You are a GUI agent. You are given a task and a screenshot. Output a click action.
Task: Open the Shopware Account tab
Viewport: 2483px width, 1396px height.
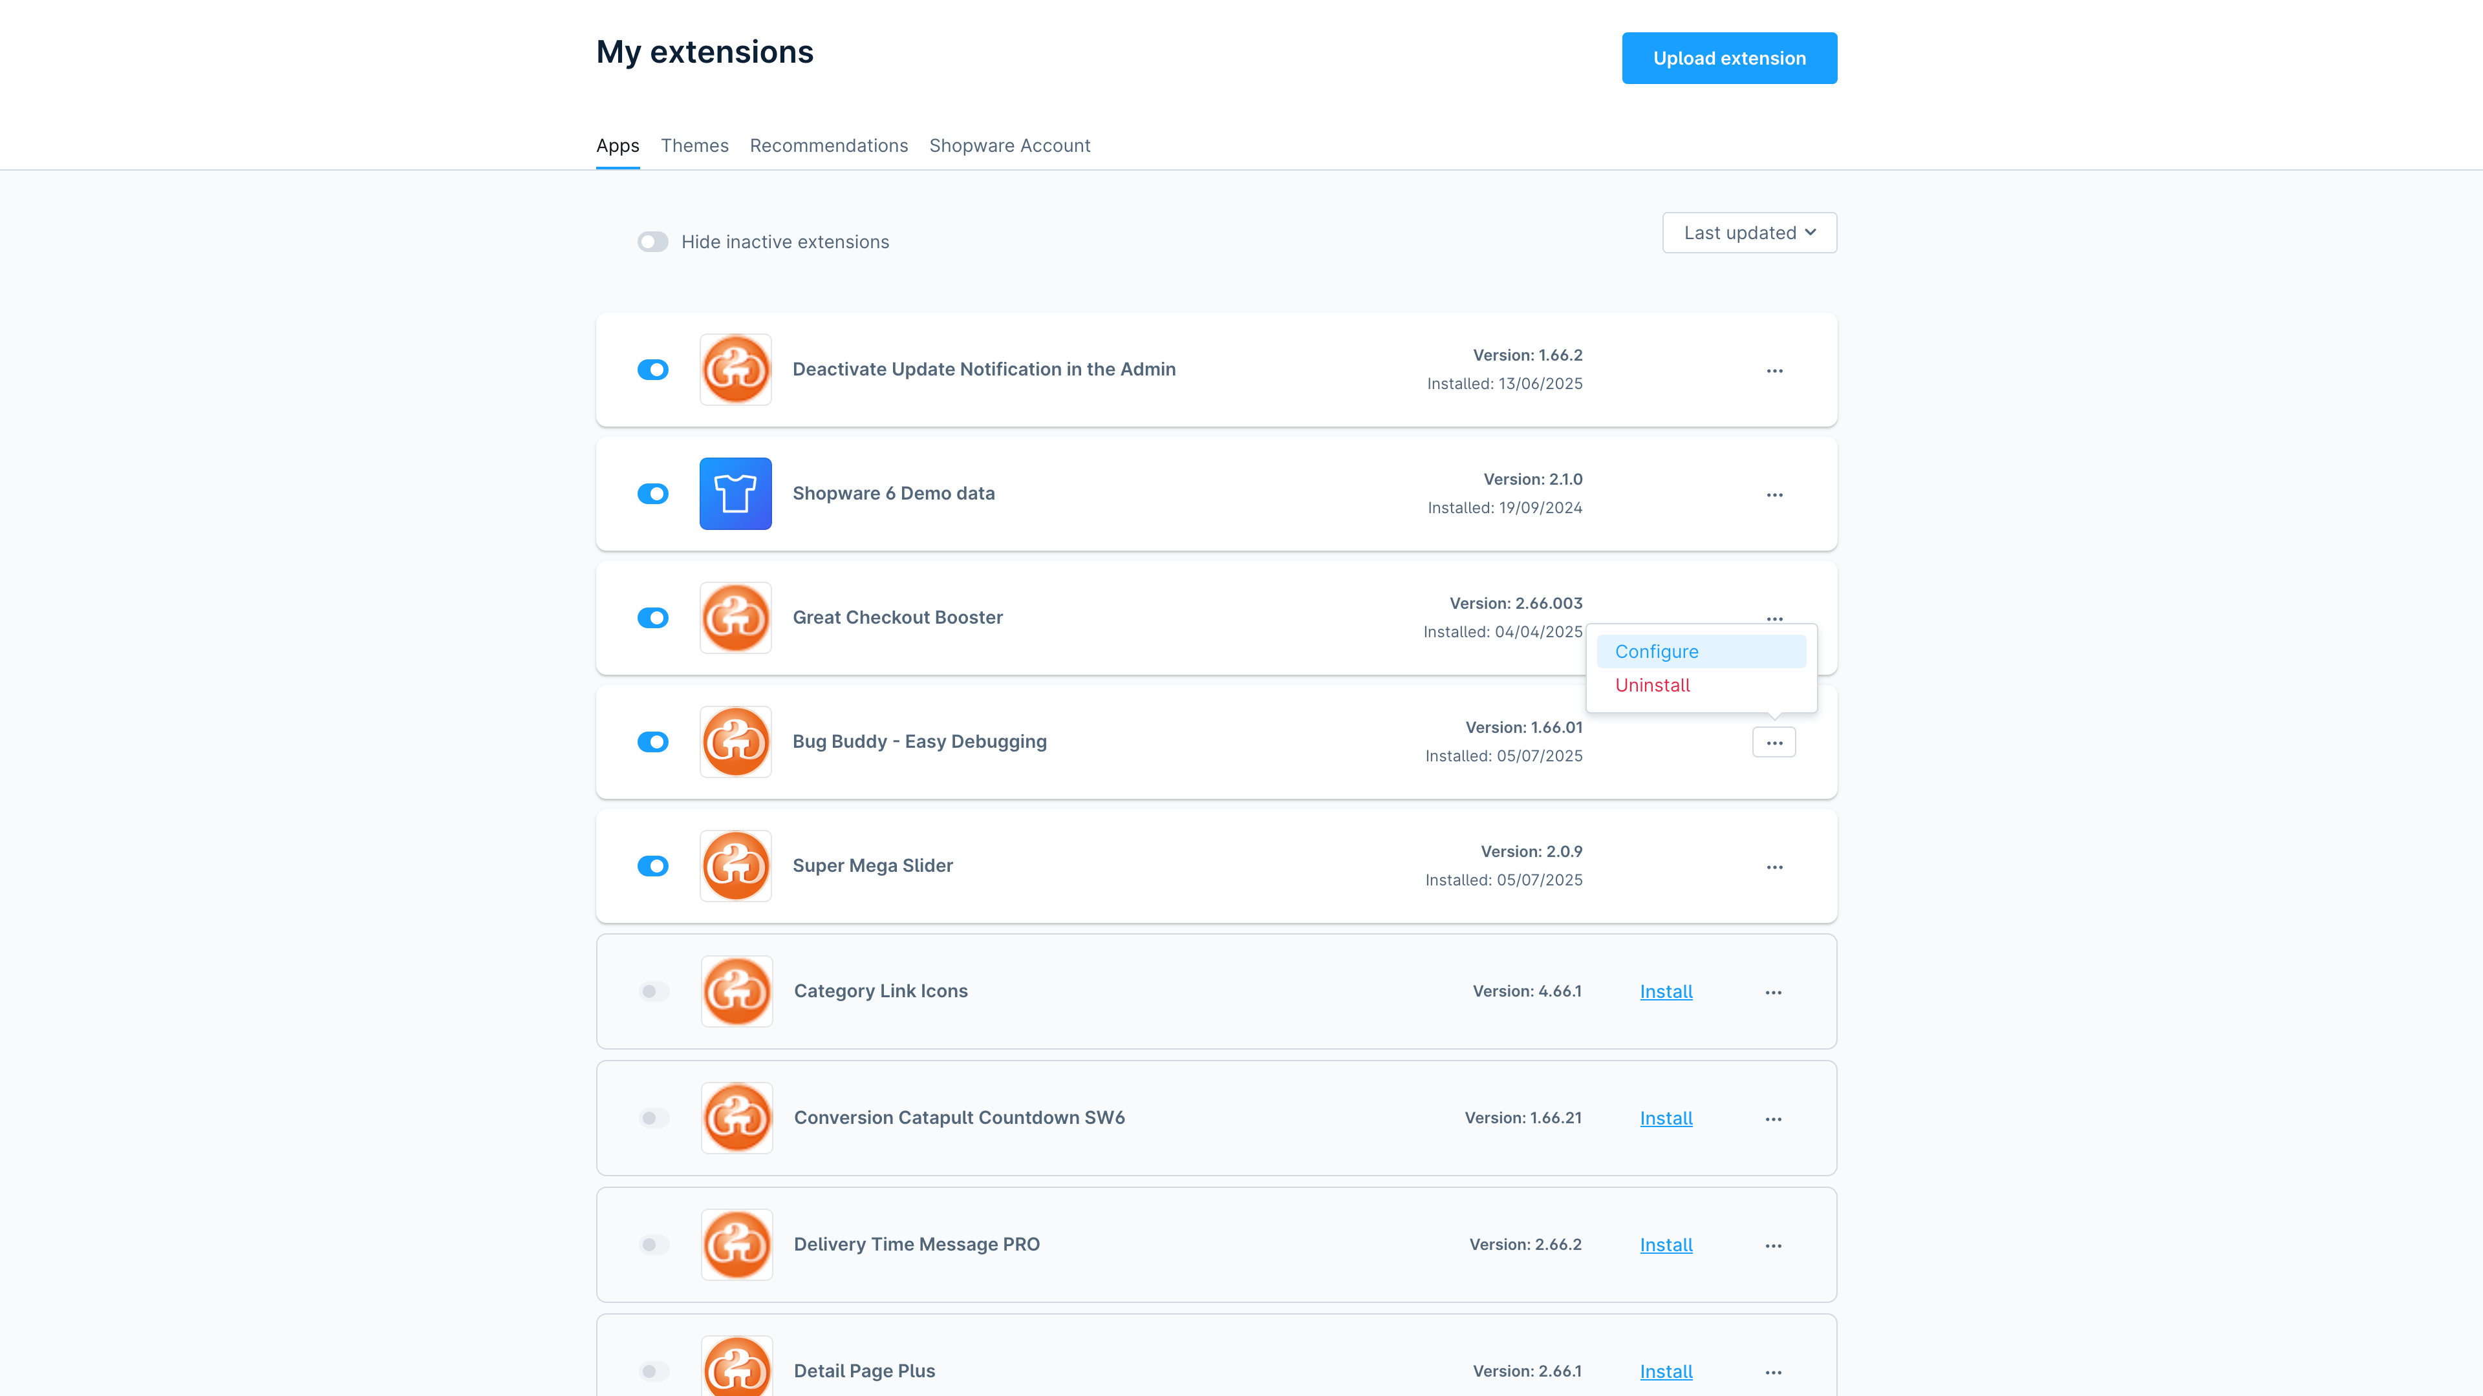point(1009,145)
